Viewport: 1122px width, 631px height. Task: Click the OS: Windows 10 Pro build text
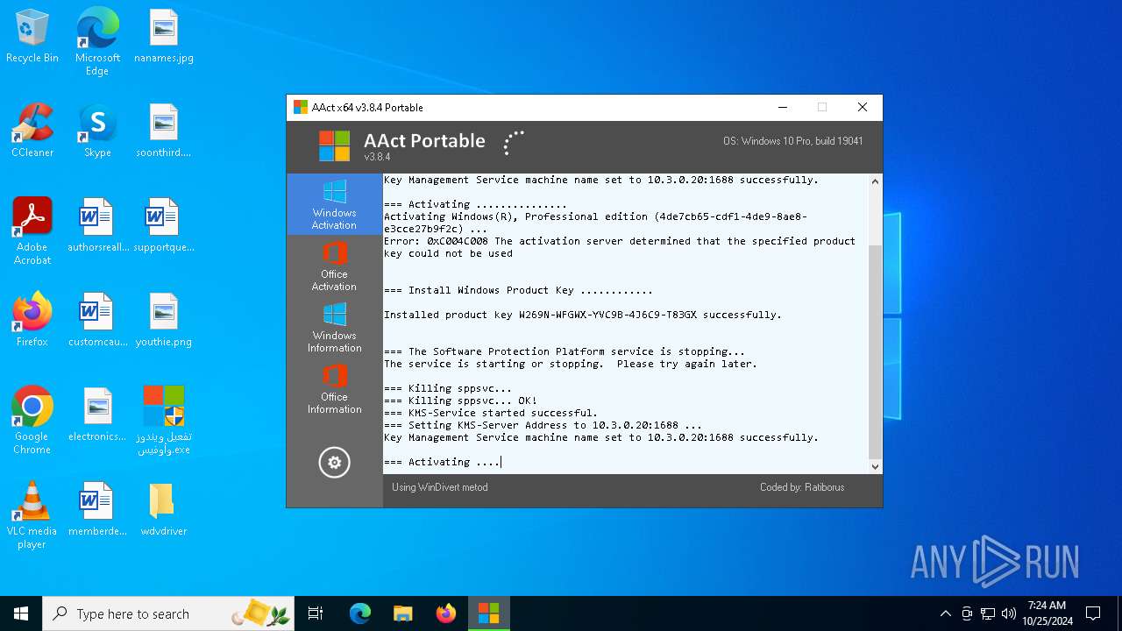[792, 141]
